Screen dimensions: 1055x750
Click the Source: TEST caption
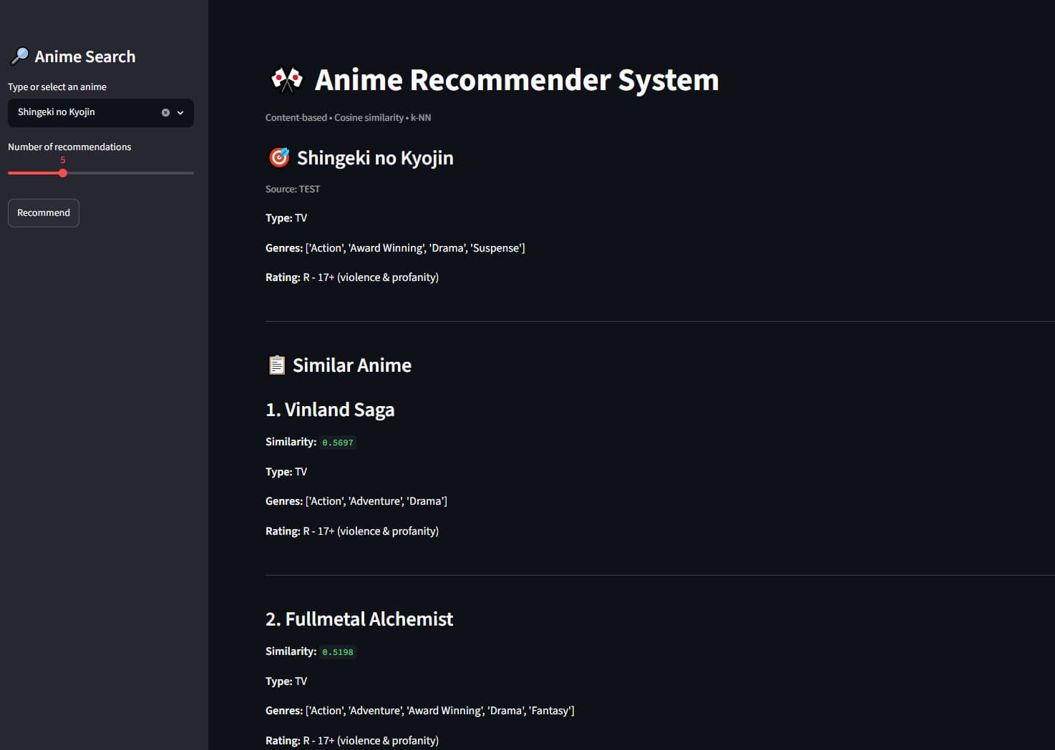[293, 189]
